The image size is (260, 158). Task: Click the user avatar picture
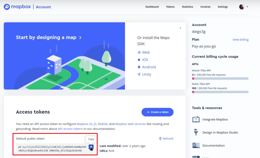tap(242, 7)
